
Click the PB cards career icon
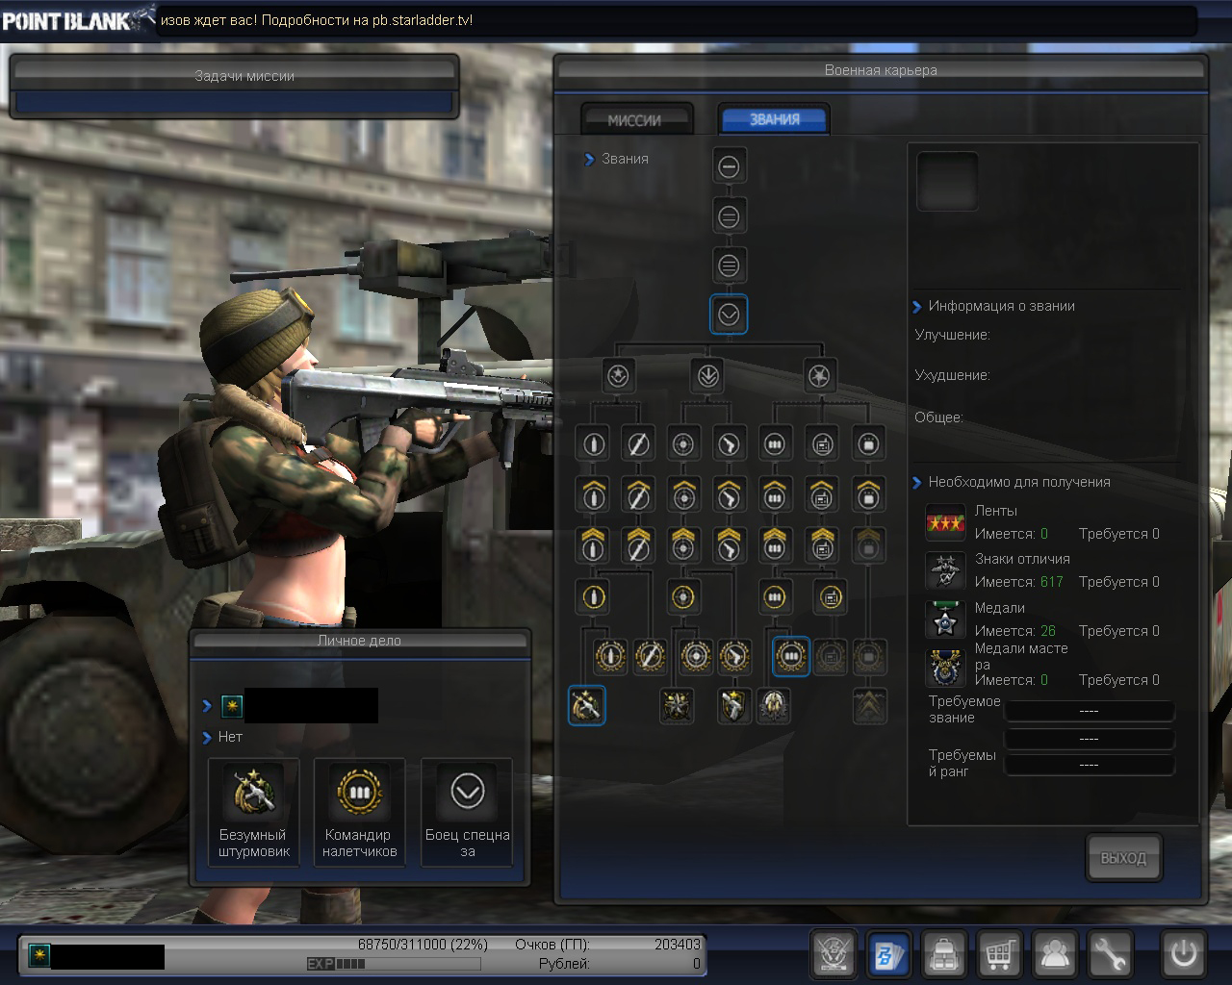(888, 954)
